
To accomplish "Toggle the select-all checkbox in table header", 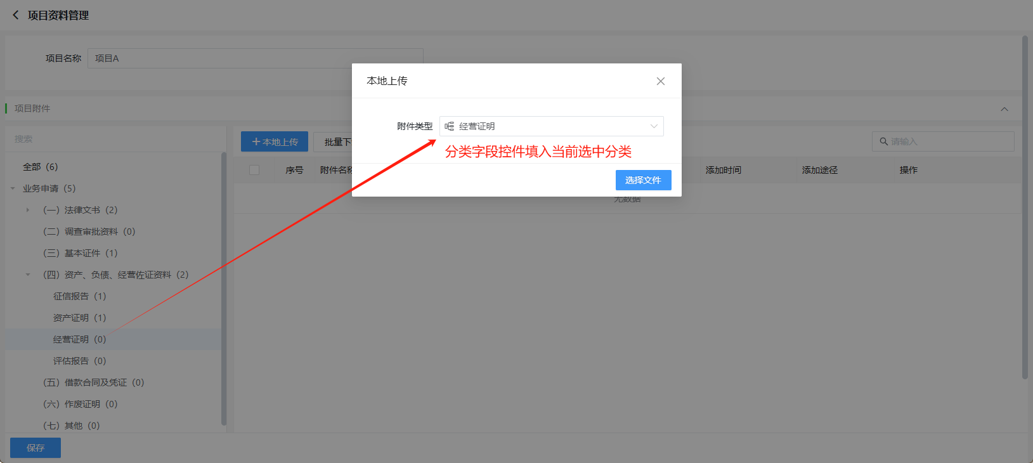I will pos(254,170).
